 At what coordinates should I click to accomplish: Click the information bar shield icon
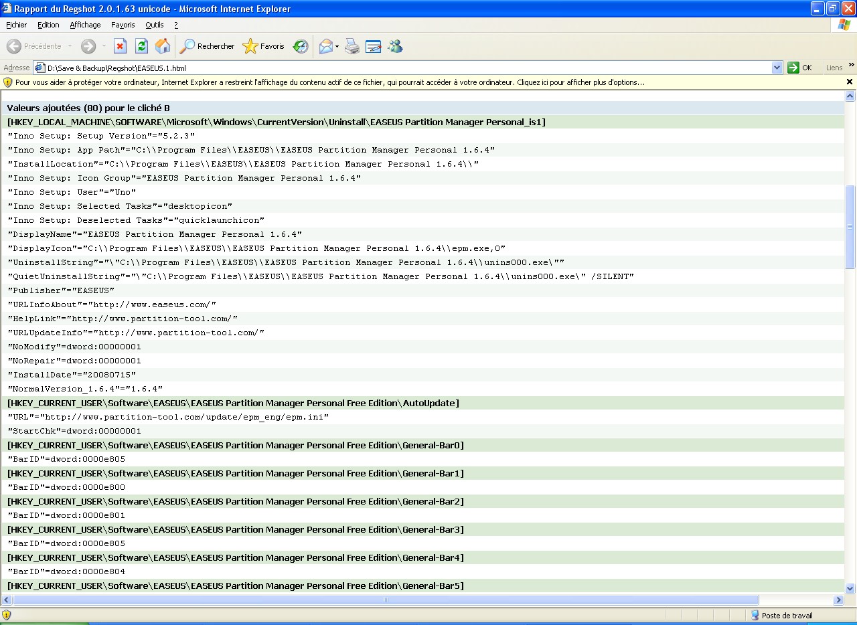8,82
